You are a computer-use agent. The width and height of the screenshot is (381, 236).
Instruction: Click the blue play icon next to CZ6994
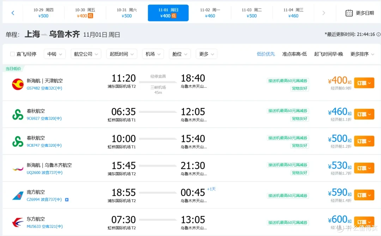pyautogui.click(x=67, y=200)
